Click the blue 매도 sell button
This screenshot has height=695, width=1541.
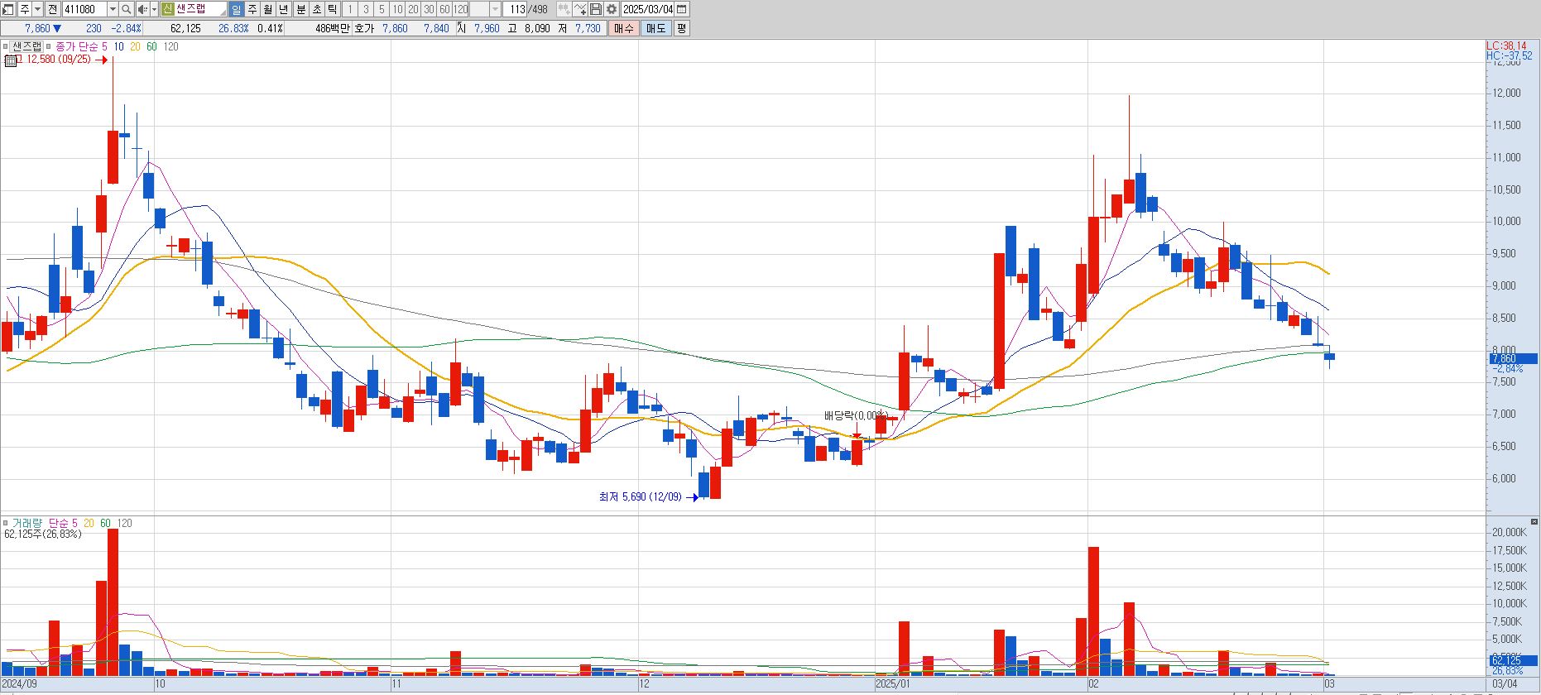(655, 28)
